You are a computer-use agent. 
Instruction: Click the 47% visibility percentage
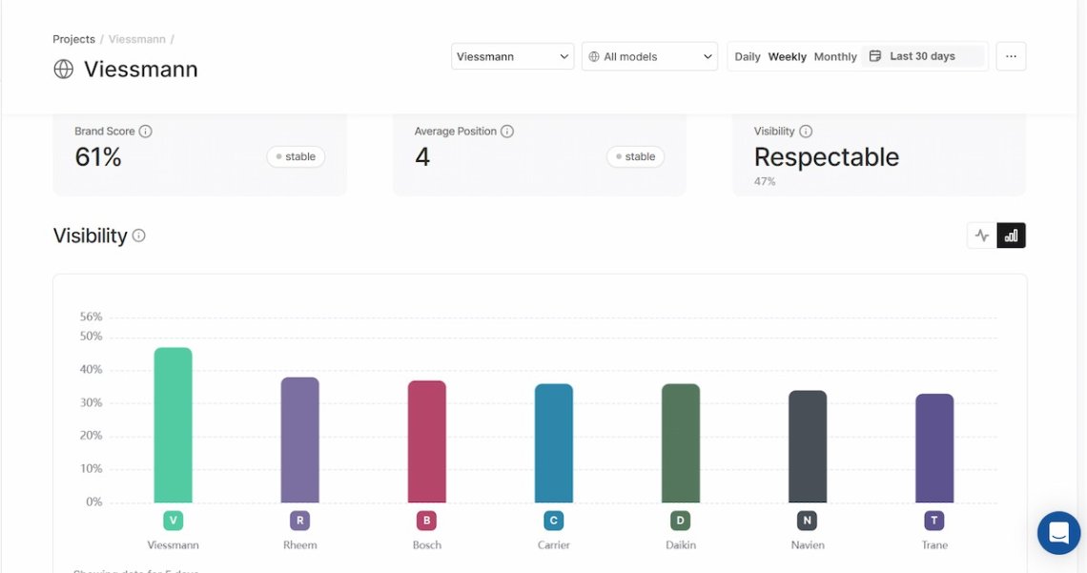(765, 181)
